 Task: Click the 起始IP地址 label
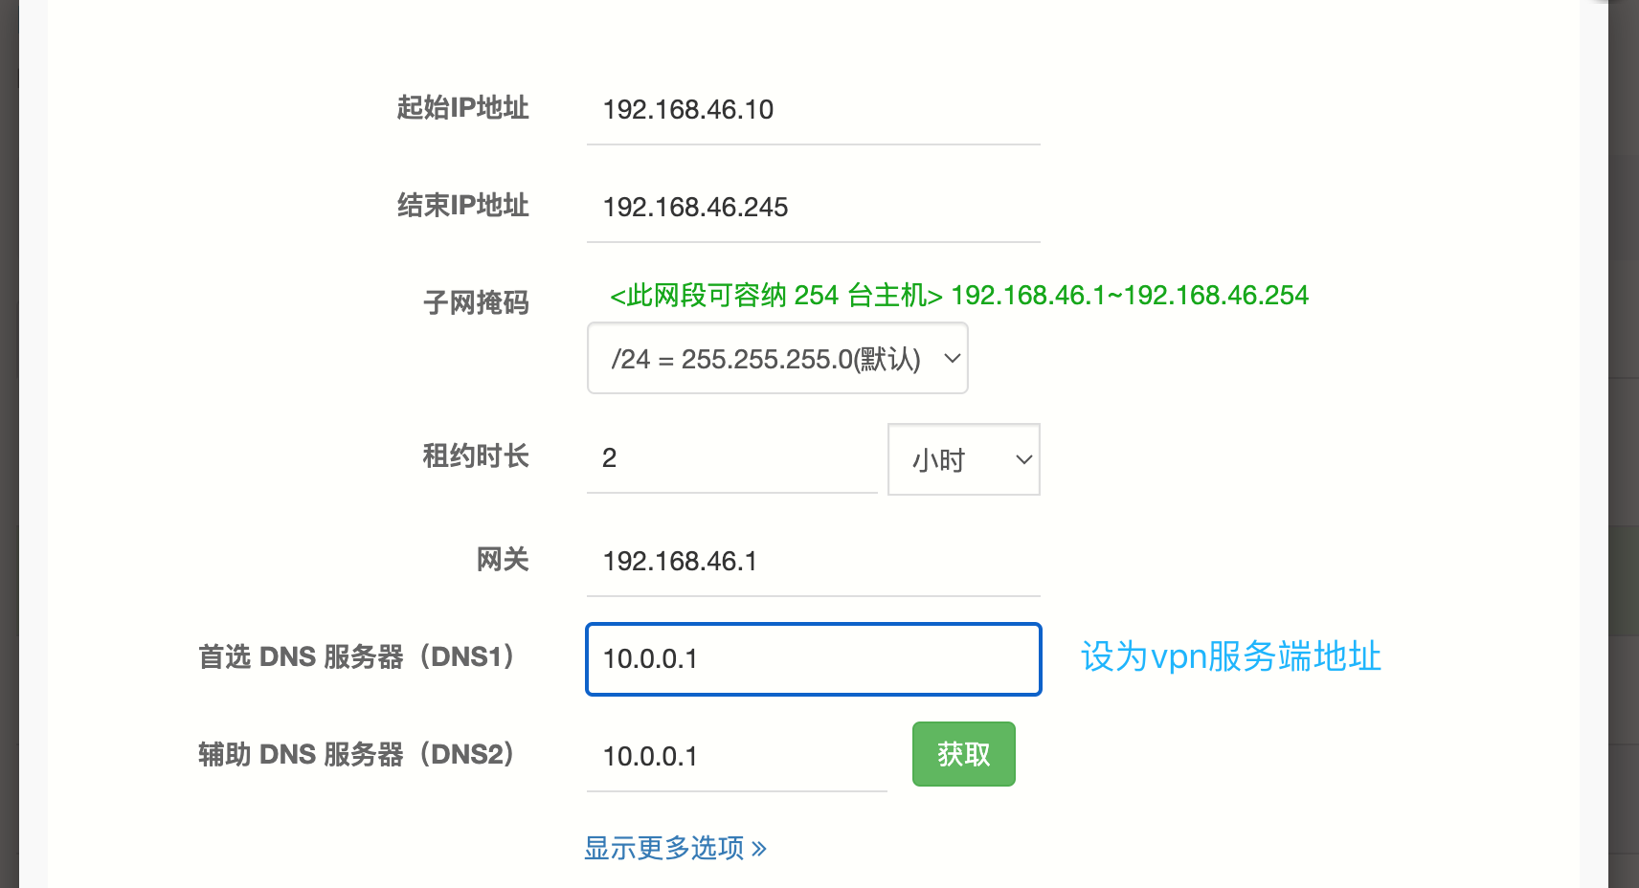tap(462, 108)
